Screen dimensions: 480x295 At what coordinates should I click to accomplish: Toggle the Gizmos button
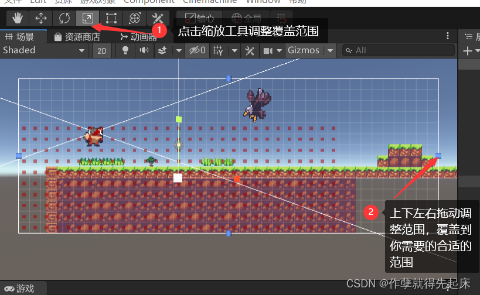click(x=304, y=50)
